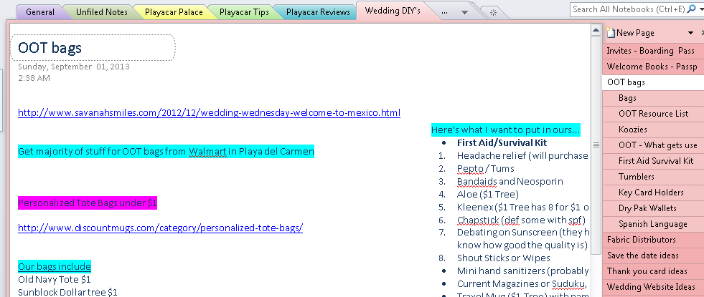Image resolution: width=704 pixels, height=297 pixels.
Task: Go to the Playacar Tips tab
Action: (x=244, y=12)
